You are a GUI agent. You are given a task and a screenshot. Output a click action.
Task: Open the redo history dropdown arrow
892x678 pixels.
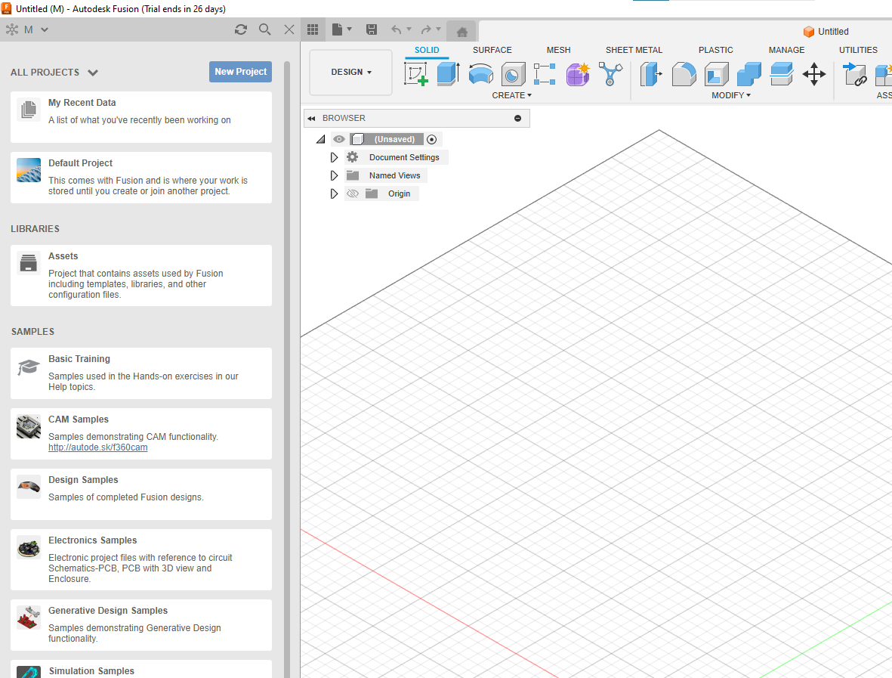[x=438, y=29]
